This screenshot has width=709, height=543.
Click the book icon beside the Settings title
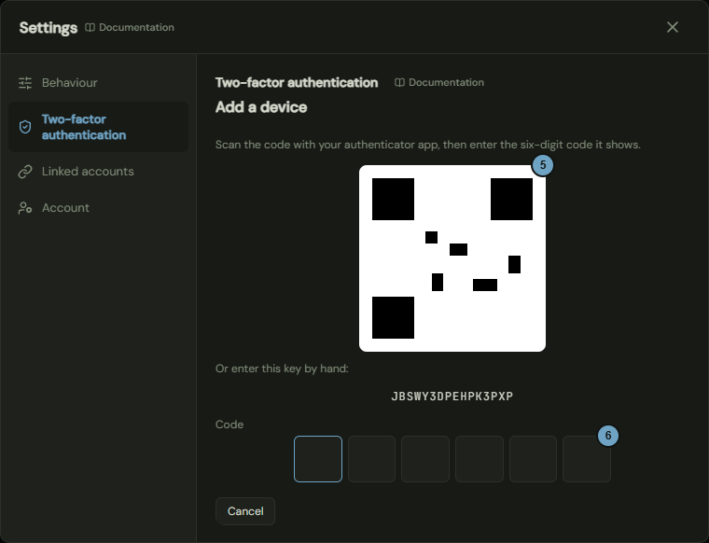90,28
